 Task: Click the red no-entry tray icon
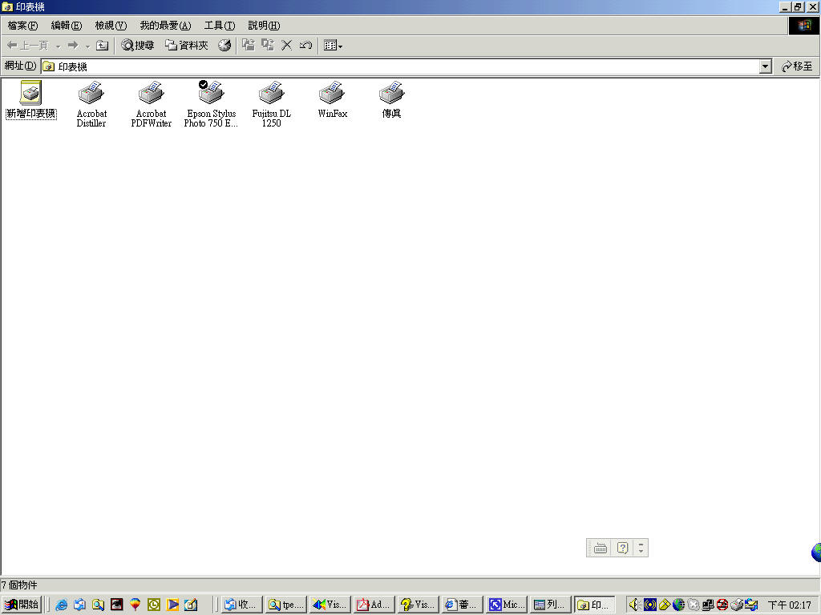pos(722,605)
